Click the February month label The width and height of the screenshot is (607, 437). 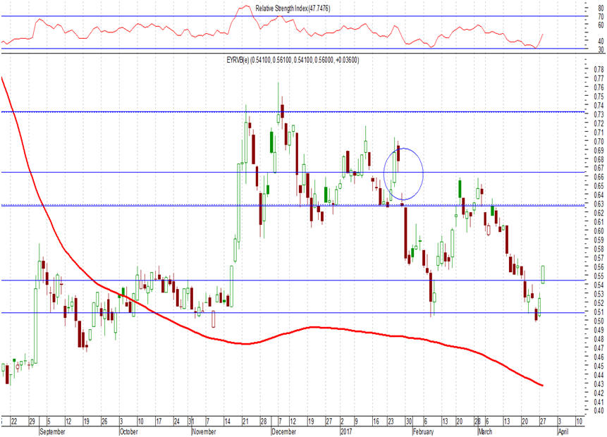pos(423,431)
